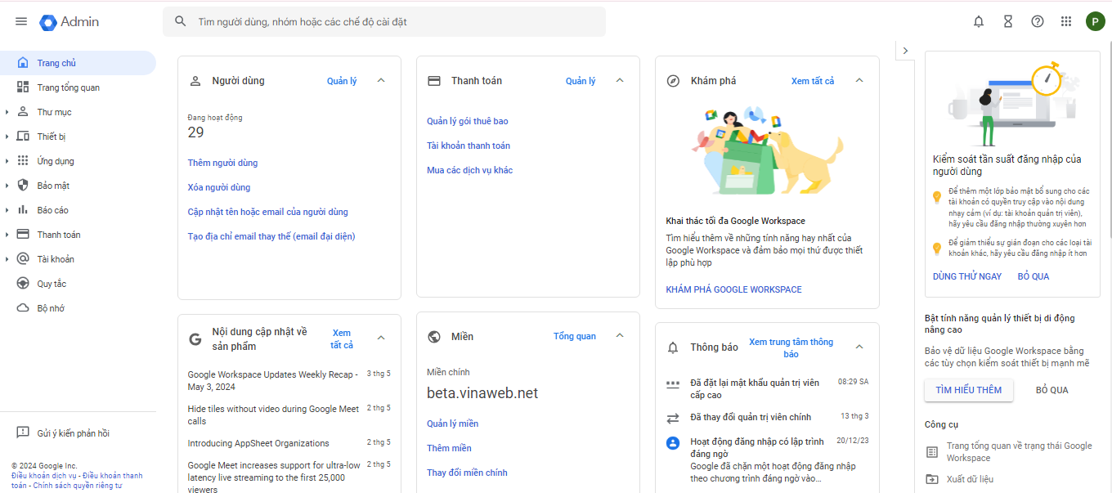Click the notifications bell icon
The width and height of the screenshot is (1112, 493).
(979, 22)
